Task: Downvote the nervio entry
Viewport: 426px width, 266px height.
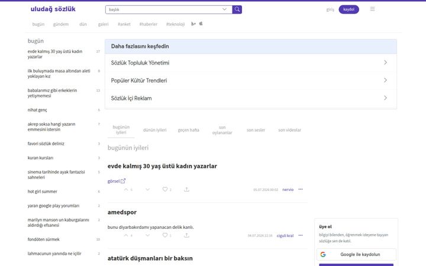Action: click(147, 190)
